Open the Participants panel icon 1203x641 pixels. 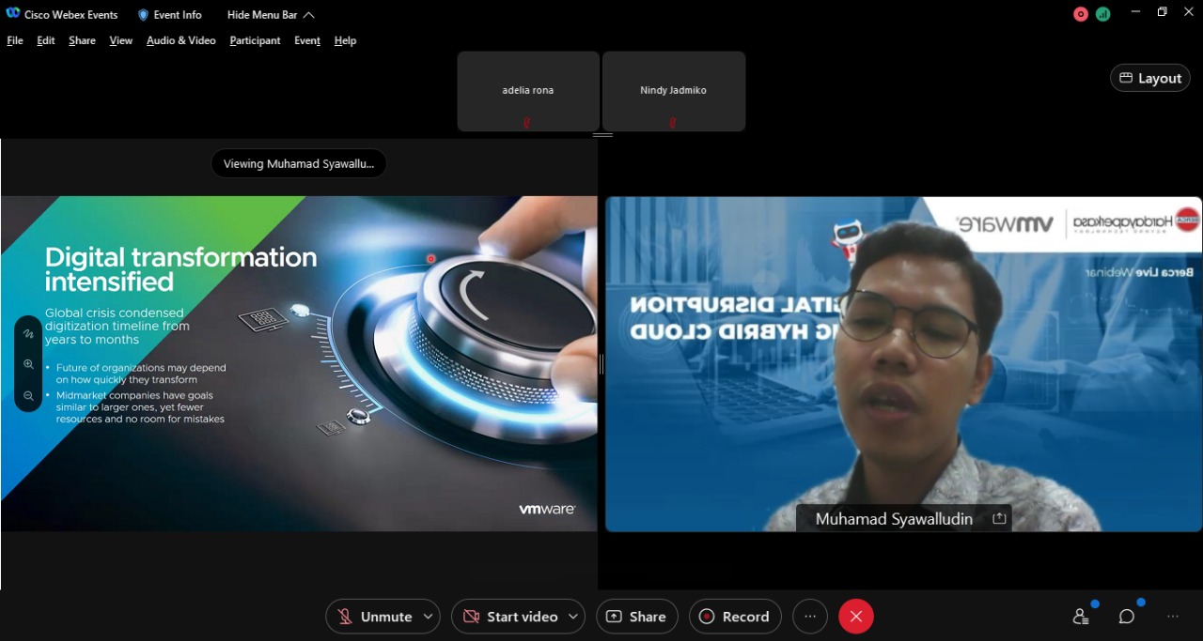1081,617
